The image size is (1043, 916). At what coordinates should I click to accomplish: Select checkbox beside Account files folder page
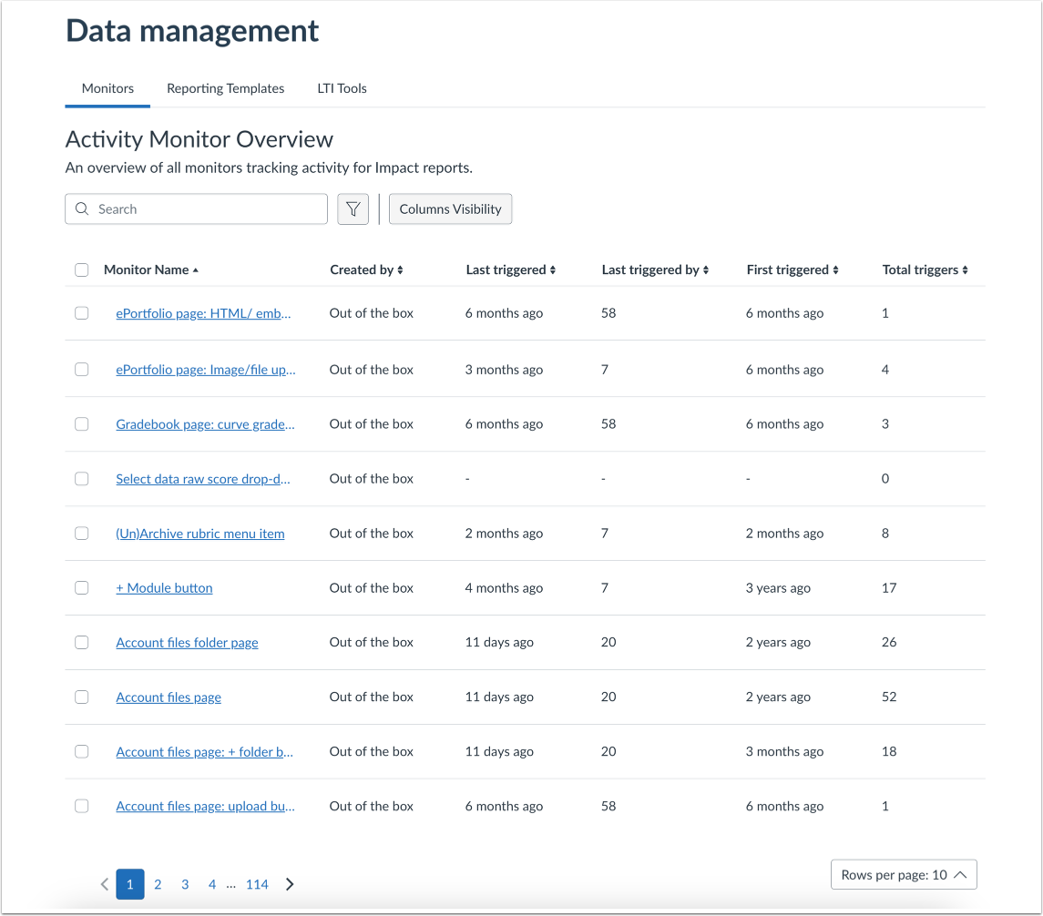click(x=82, y=643)
